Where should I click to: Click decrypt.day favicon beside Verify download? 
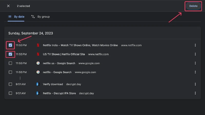click(x=38, y=84)
